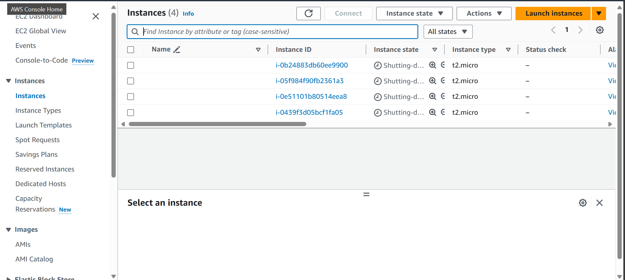625x280 pixels.
Task: Click Status check column header
Action: pos(546,50)
